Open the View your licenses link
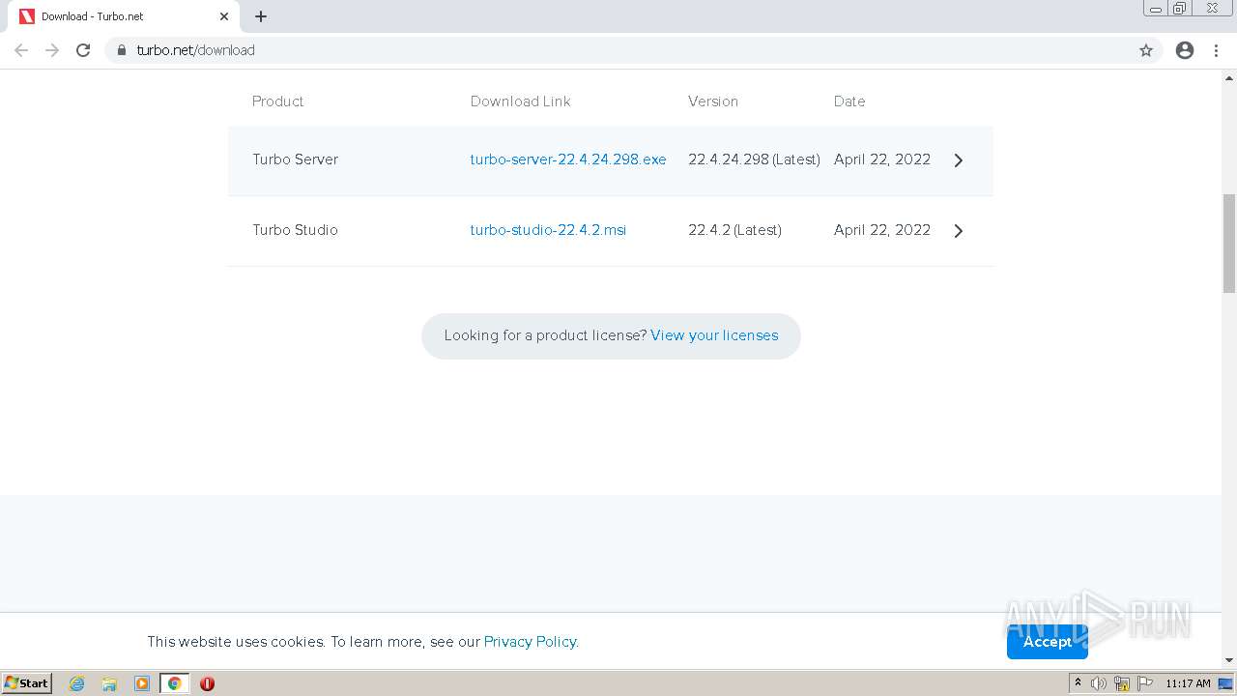Image resolution: width=1237 pixels, height=696 pixels. (714, 335)
